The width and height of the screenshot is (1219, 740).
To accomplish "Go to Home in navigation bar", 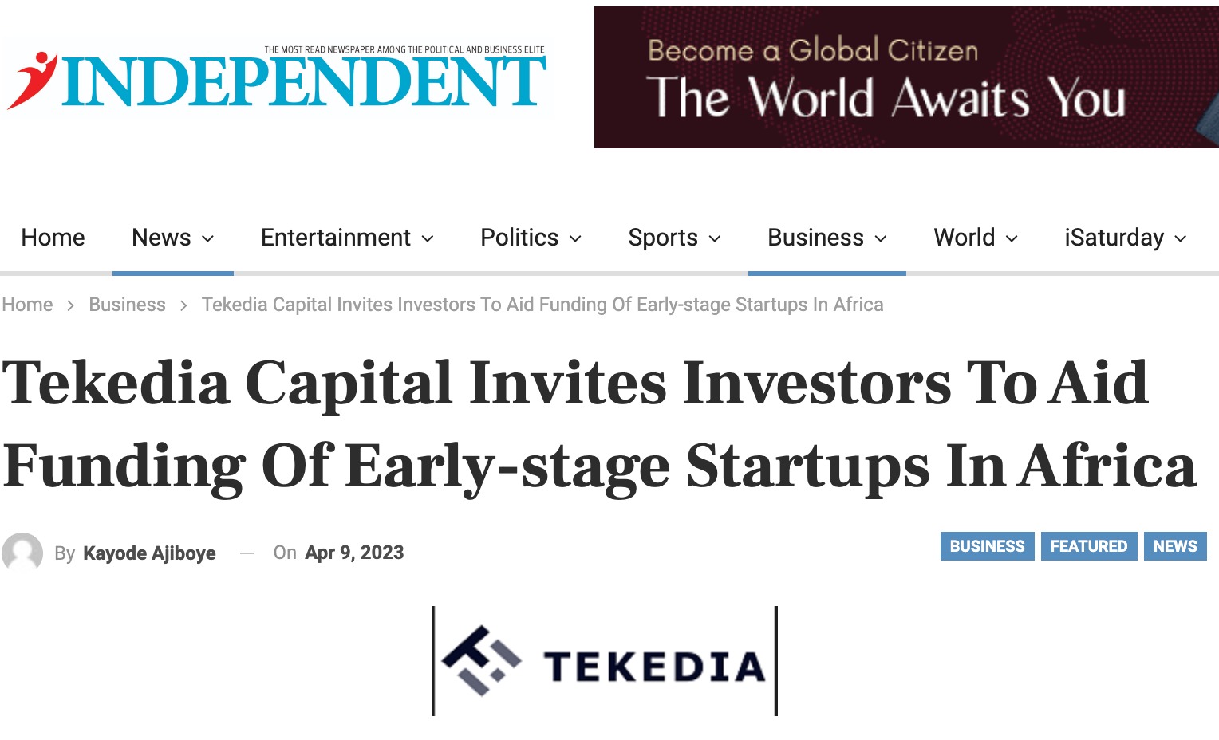I will [53, 238].
